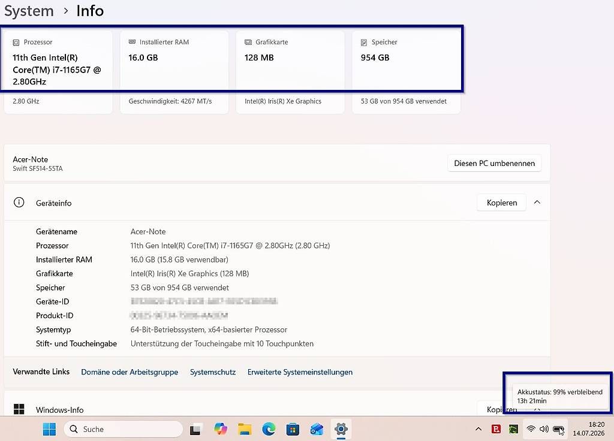Copy device info with Kopieren
This screenshot has width=614, height=441.
tap(502, 203)
